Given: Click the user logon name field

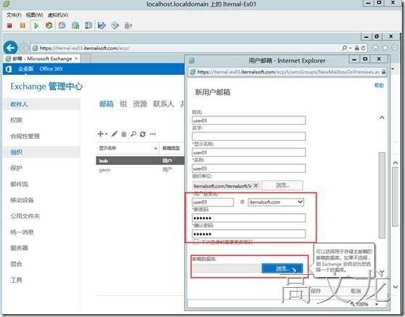Looking at the screenshot, I should (x=213, y=202).
